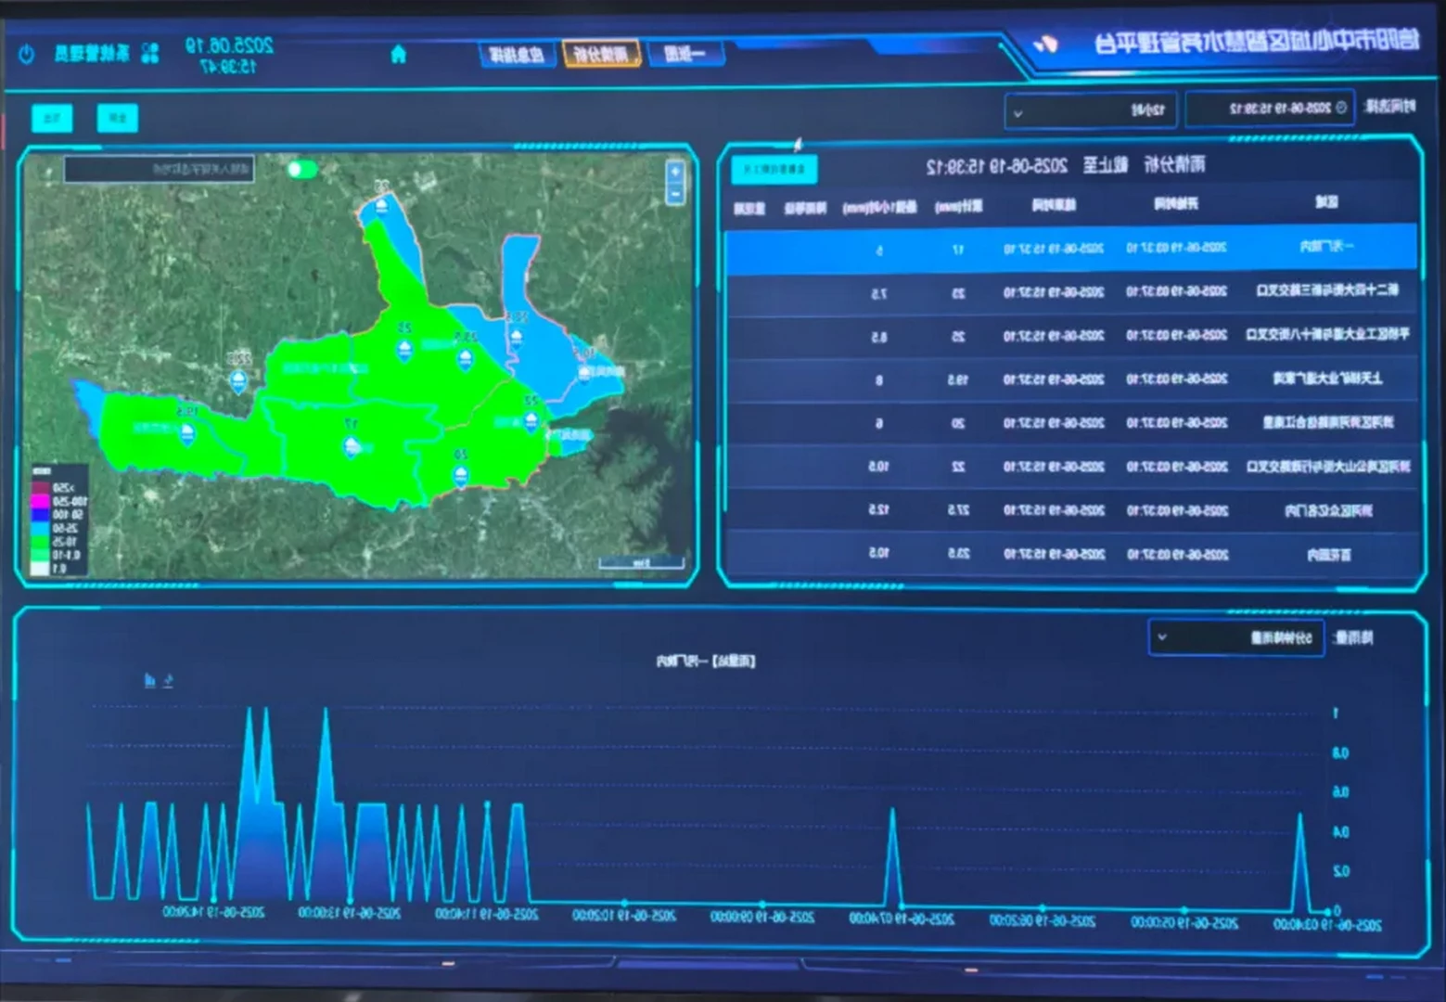This screenshot has height=1002, width=1446.
Task: Open the 应急指挥 tab
Action: point(518,54)
